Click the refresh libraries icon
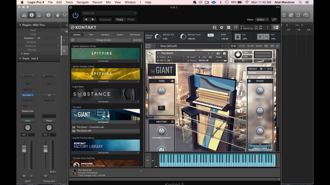 click(73, 40)
